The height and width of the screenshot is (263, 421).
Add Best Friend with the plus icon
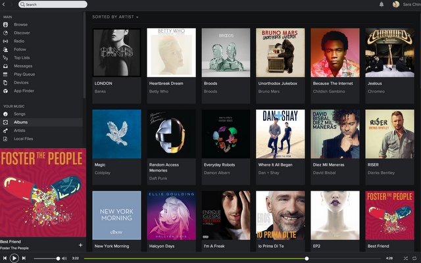click(80, 245)
